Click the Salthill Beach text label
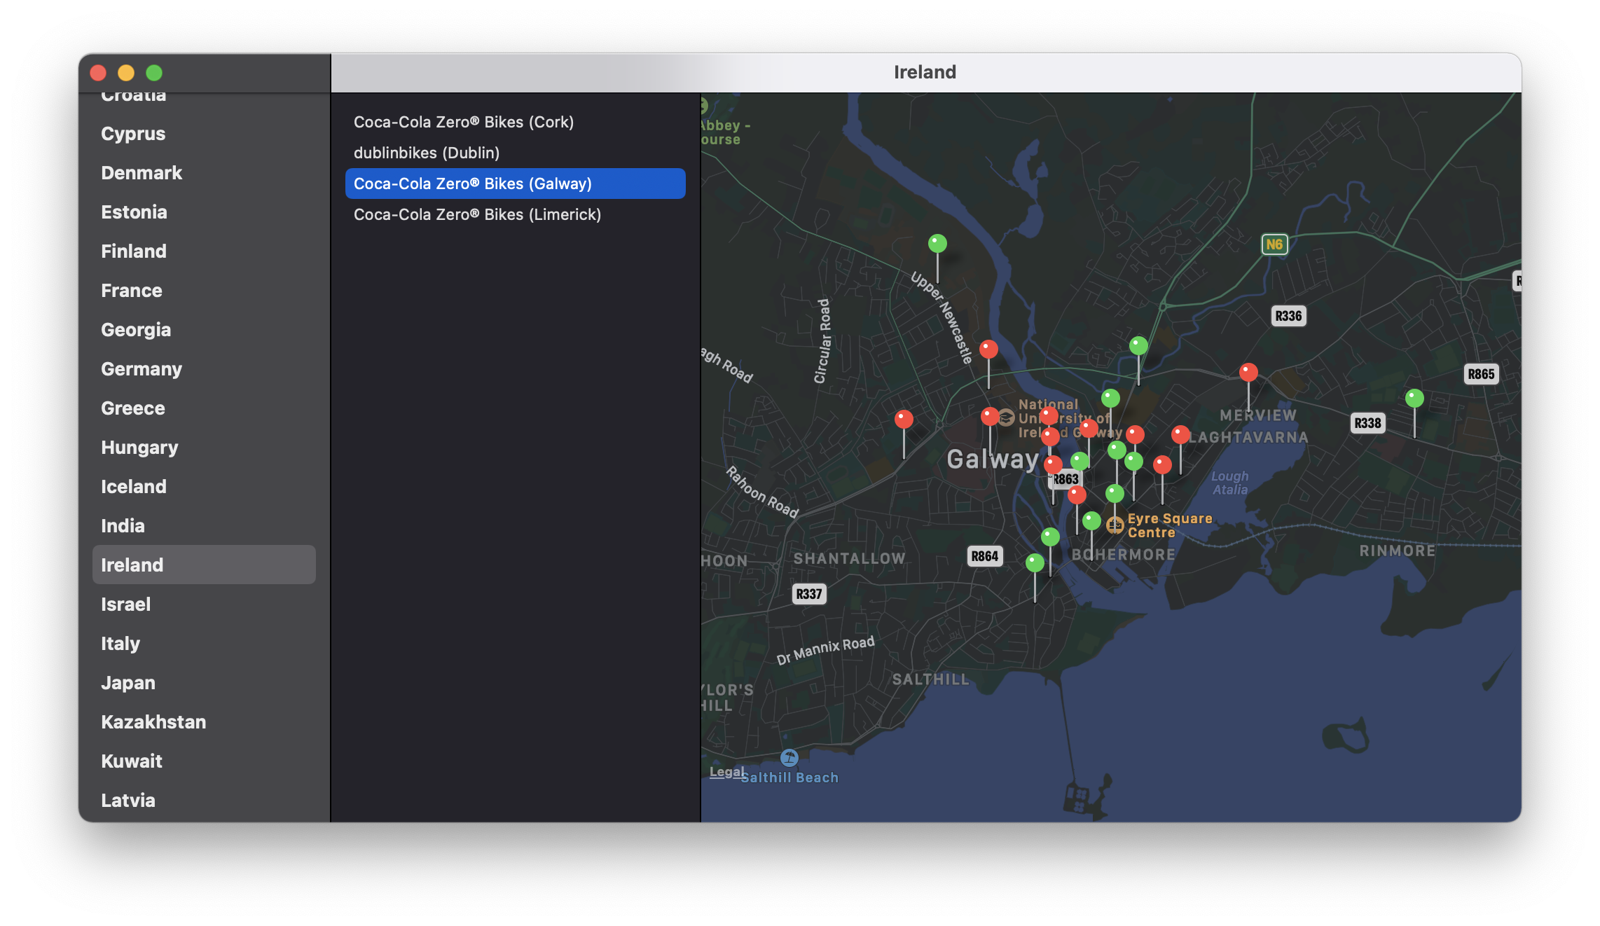The image size is (1600, 926). pos(789,778)
